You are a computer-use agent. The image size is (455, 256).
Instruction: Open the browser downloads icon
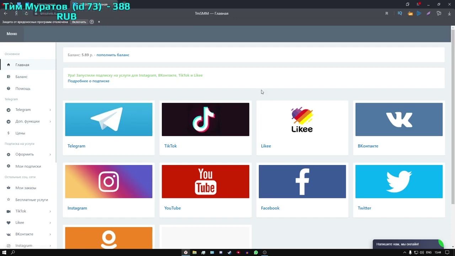pyautogui.click(x=449, y=14)
